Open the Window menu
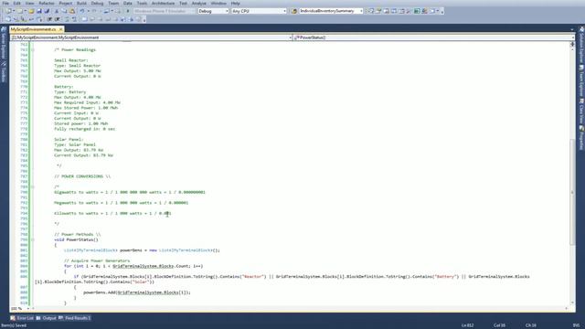The width and height of the screenshot is (585, 329). tap(218, 3)
